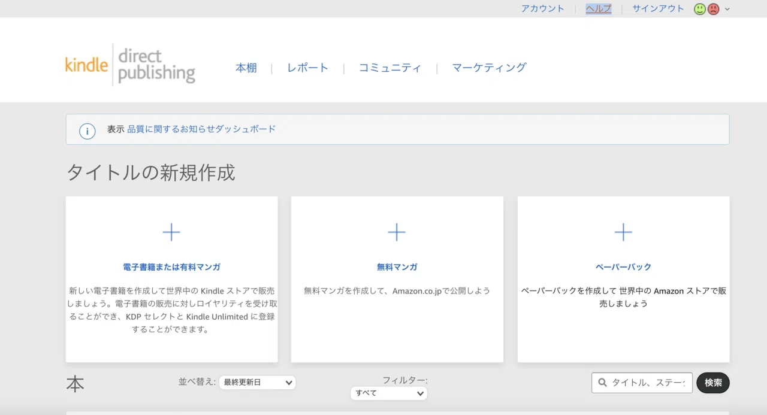Click the plus icon for 無料マンガ
Viewport: 767px width, 415px height.
397,232
